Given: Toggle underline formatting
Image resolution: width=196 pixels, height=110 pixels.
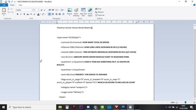Looking at the screenshot, I should (24, 14).
